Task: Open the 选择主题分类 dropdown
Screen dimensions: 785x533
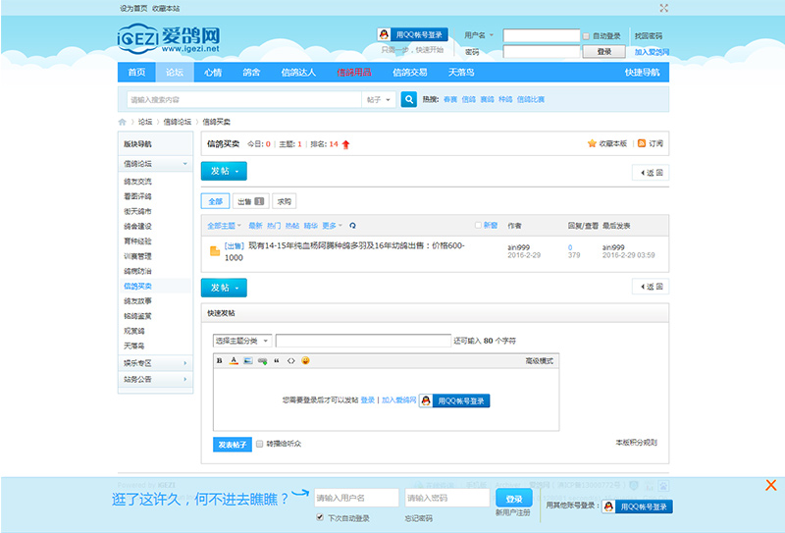Action: pyautogui.click(x=242, y=341)
